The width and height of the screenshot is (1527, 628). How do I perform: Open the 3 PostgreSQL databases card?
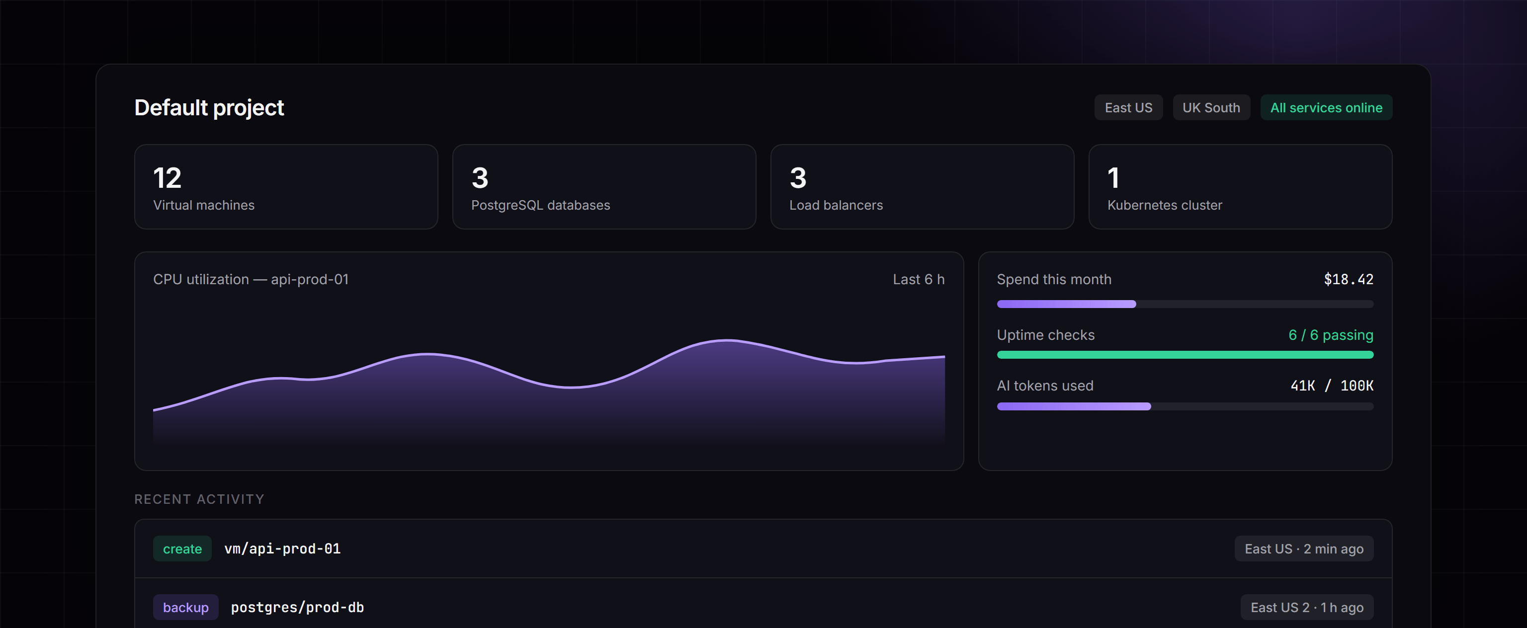click(604, 187)
